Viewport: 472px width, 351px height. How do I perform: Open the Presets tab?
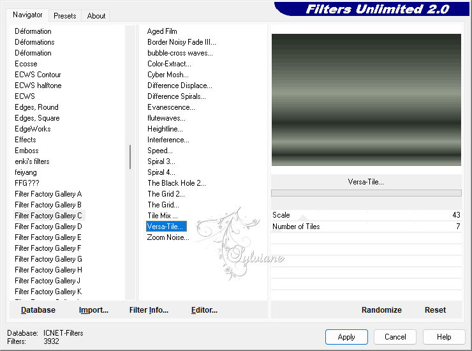64,16
